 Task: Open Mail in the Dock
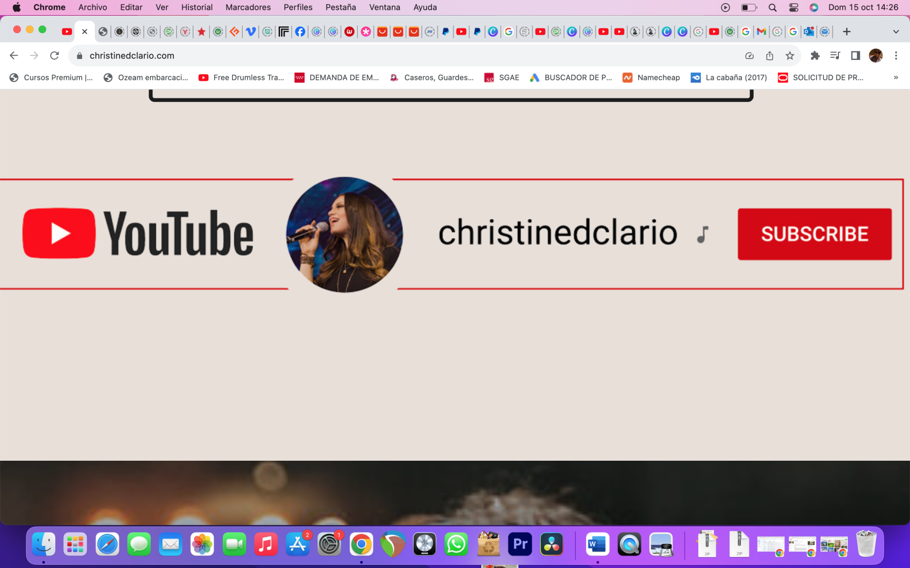click(171, 544)
